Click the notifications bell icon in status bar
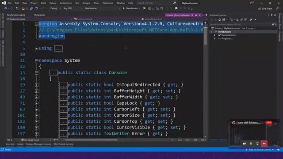The width and height of the screenshot is (283, 159). 278,150
